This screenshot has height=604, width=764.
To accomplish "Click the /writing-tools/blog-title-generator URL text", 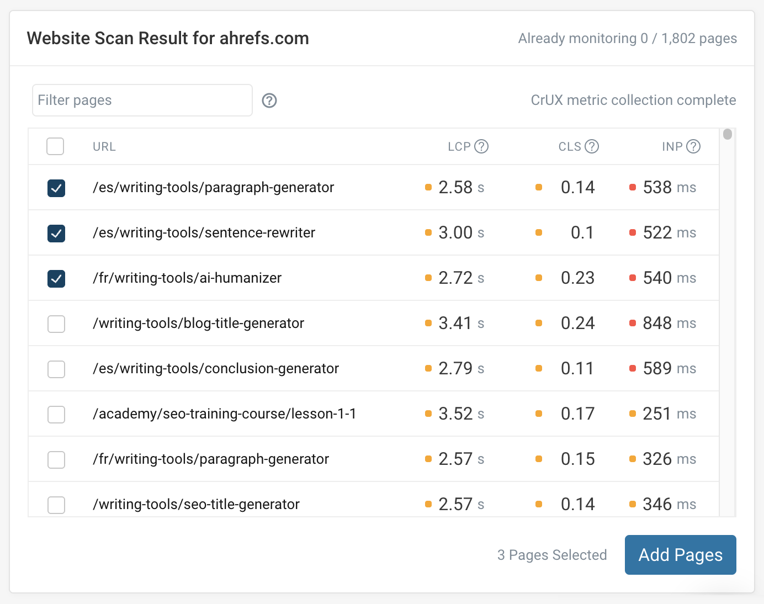I will [198, 324].
